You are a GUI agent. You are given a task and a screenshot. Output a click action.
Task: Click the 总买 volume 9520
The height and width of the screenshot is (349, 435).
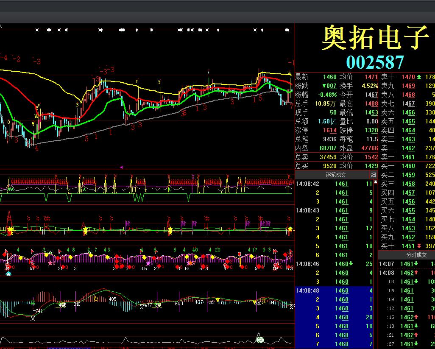330,166
